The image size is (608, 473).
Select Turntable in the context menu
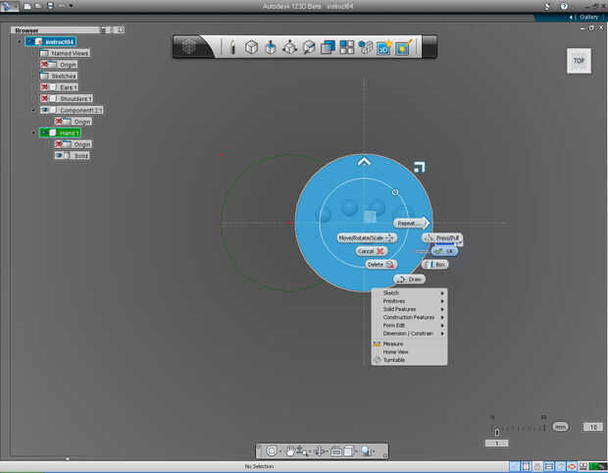[393, 360]
